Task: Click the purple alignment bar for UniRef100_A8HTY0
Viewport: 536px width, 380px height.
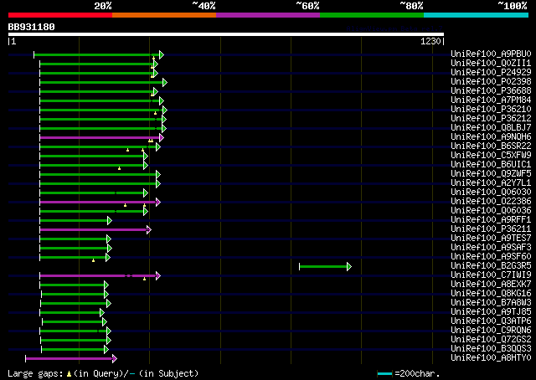Action: coord(71,358)
